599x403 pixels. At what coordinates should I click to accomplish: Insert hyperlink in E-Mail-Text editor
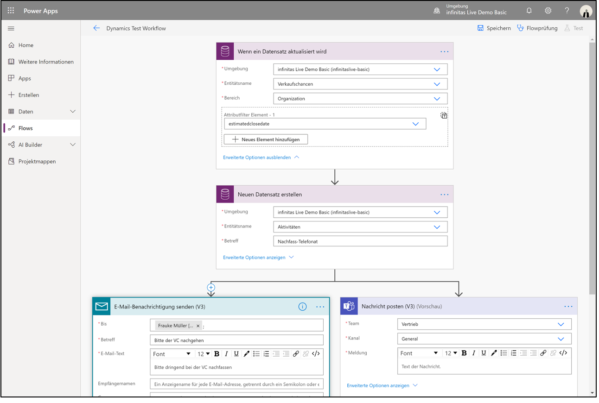tap(296, 354)
